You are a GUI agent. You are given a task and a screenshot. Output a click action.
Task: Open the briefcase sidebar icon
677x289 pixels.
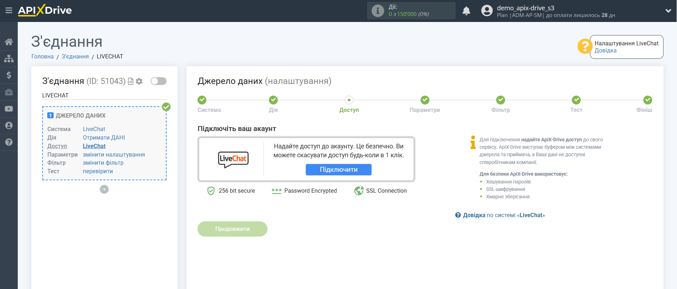point(9,92)
